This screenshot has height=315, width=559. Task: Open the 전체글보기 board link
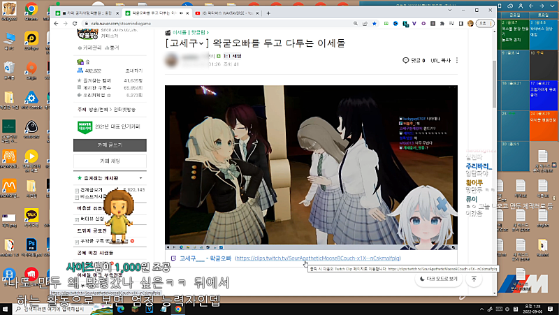coord(92,189)
